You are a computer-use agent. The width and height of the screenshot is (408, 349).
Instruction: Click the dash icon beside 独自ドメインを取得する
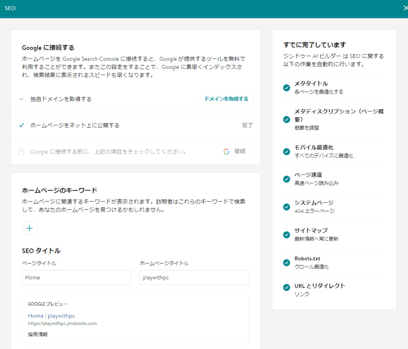click(21, 99)
